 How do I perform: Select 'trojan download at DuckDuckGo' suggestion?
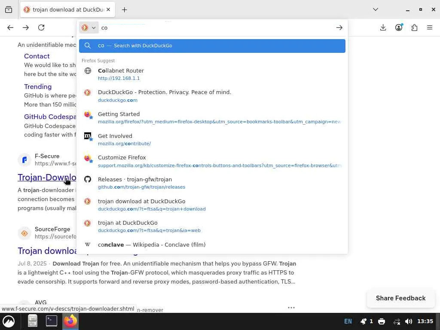(212, 205)
